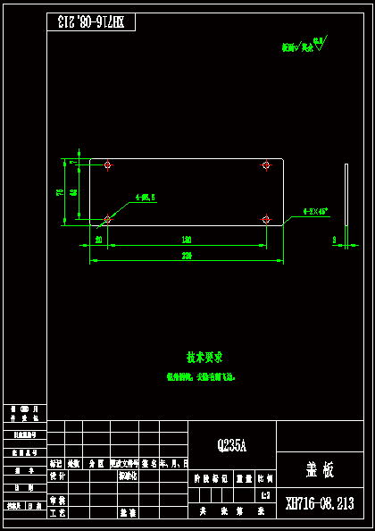Image resolution: width=375 pixels, height=531 pixels.
Task: Select the narrow side-view rectangle of plate
Action: point(346,195)
